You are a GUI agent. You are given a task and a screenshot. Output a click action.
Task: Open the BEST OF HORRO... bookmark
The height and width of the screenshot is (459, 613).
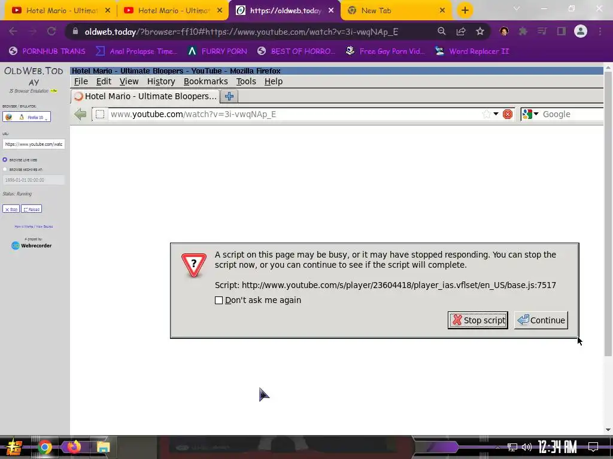click(x=296, y=51)
